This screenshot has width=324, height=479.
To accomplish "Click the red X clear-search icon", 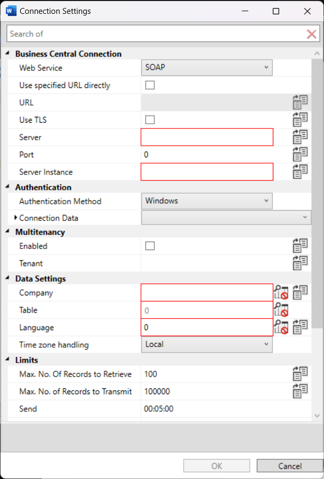I will pyautogui.click(x=311, y=34).
